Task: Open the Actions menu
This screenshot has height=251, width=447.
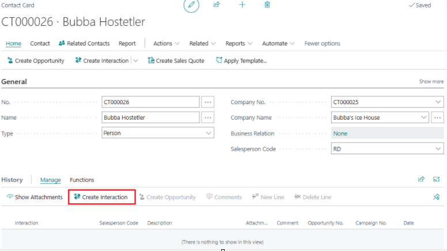Action: (x=166, y=43)
